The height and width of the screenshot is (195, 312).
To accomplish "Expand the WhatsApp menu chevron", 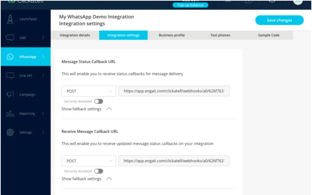I will tap(43, 57).
